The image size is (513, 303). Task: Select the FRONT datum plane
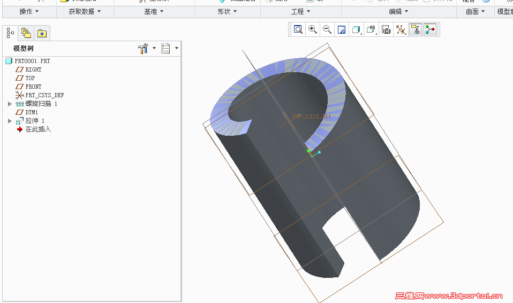click(x=29, y=87)
